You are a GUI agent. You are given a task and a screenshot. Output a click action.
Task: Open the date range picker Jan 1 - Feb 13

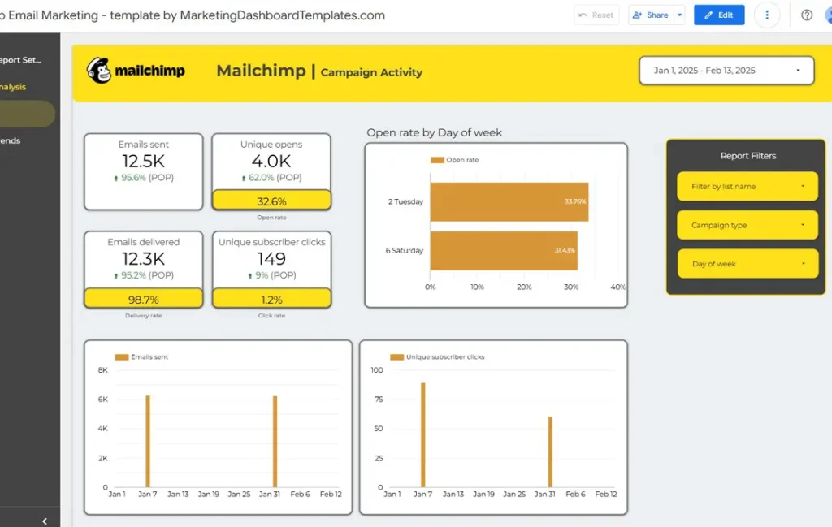point(726,71)
